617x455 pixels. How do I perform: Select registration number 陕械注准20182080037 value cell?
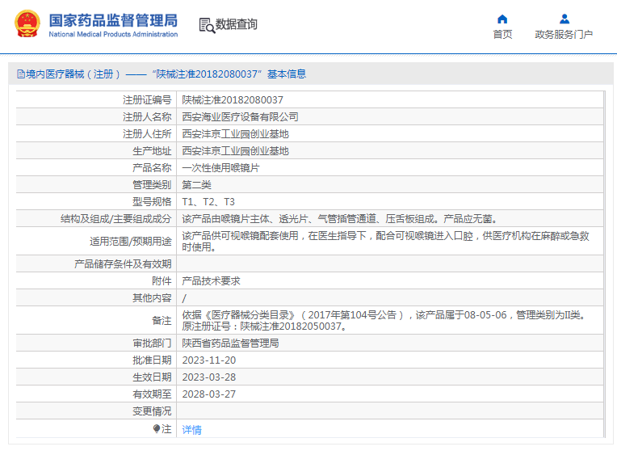[x=232, y=100]
